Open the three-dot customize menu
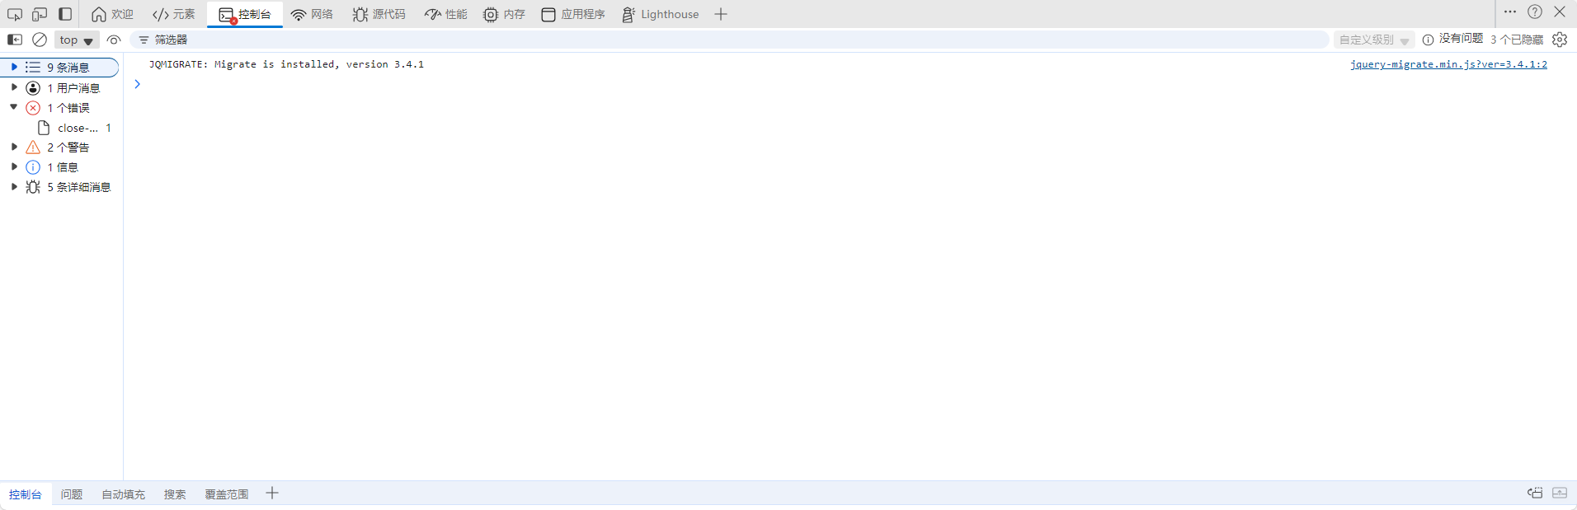The width and height of the screenshot is (1577, 510). 1510,12
